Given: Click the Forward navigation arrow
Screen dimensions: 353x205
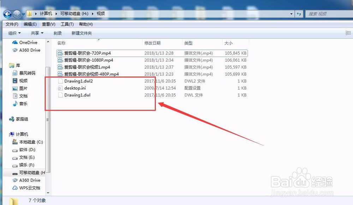Looking at the screenshot, I should click(17, 14).
